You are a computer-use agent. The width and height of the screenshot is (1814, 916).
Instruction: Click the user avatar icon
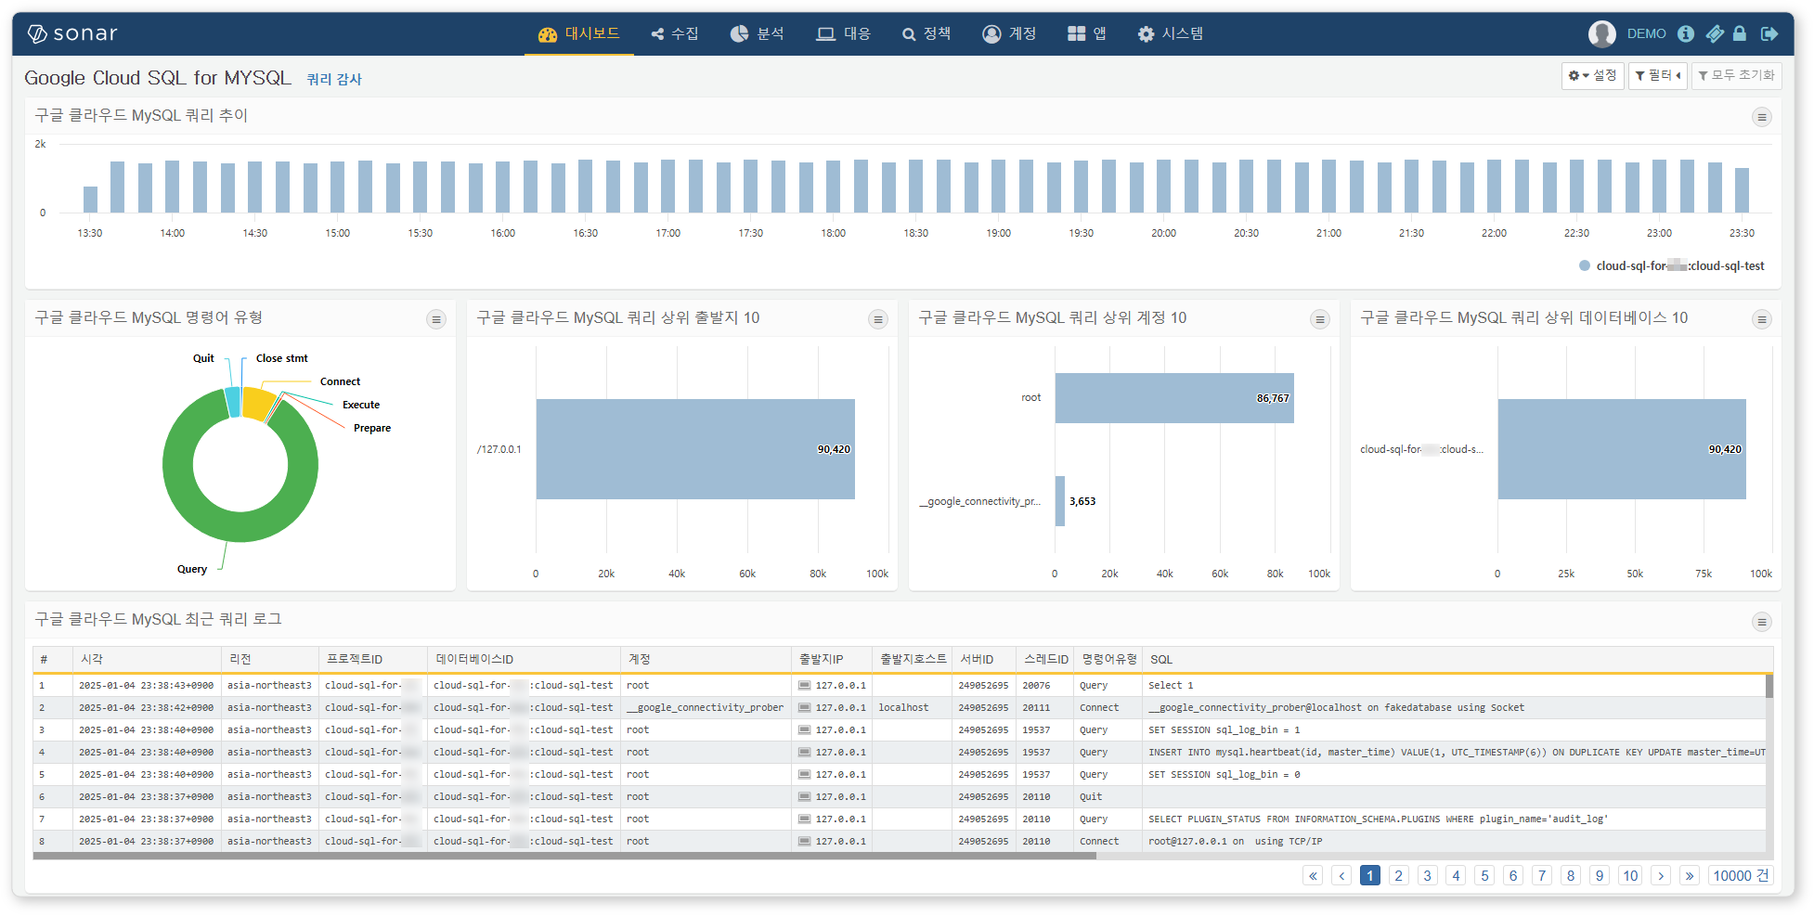[x=1601, y=34]
